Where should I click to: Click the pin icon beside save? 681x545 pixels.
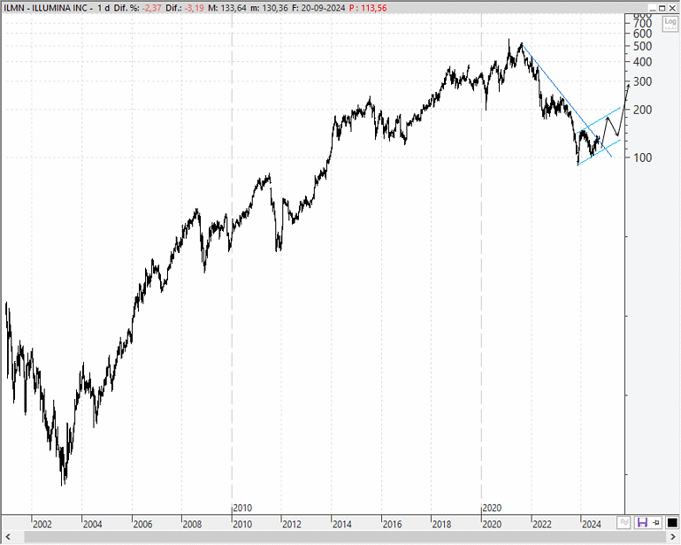[656, 522]
